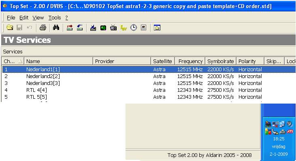Viewport: 296px width, 161px height.
Task: Open the Tools menu
Action: point(55,18)
